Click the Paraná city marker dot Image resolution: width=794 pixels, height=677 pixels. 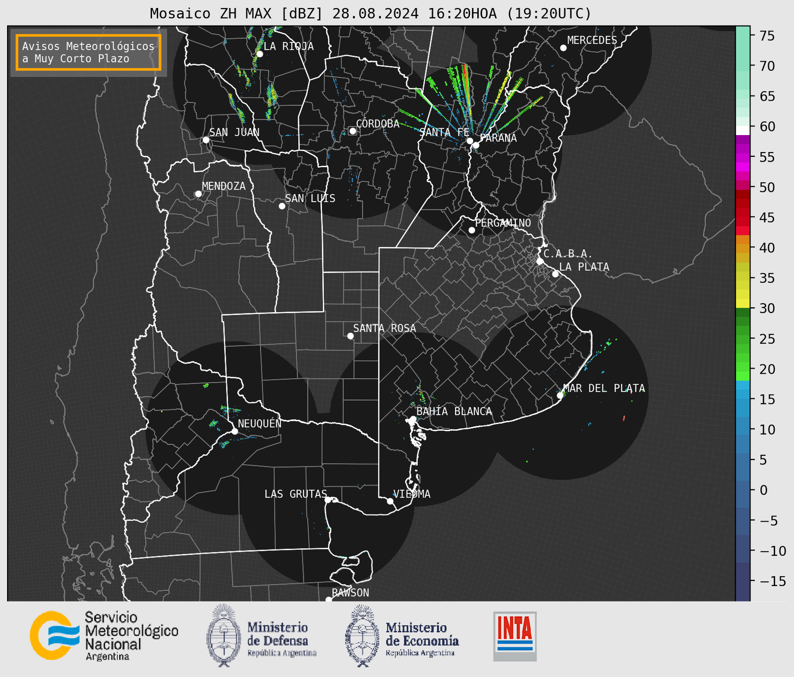476,145
